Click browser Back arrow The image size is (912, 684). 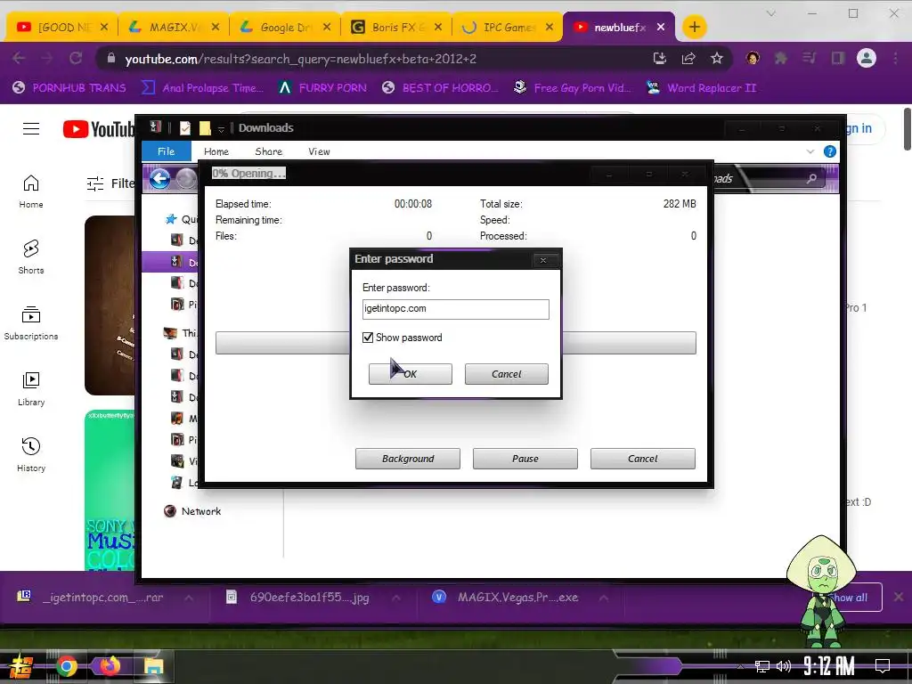[x=19, y=58]
